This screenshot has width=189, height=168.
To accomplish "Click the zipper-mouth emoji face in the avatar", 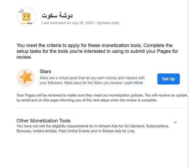I will [x=27, y=17].
